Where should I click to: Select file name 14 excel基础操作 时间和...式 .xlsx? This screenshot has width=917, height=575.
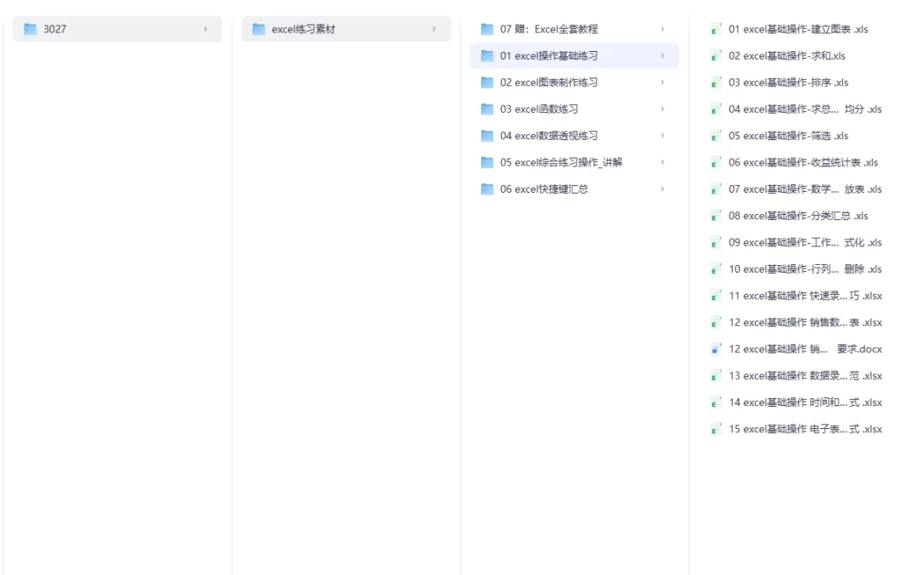point(805,403)
